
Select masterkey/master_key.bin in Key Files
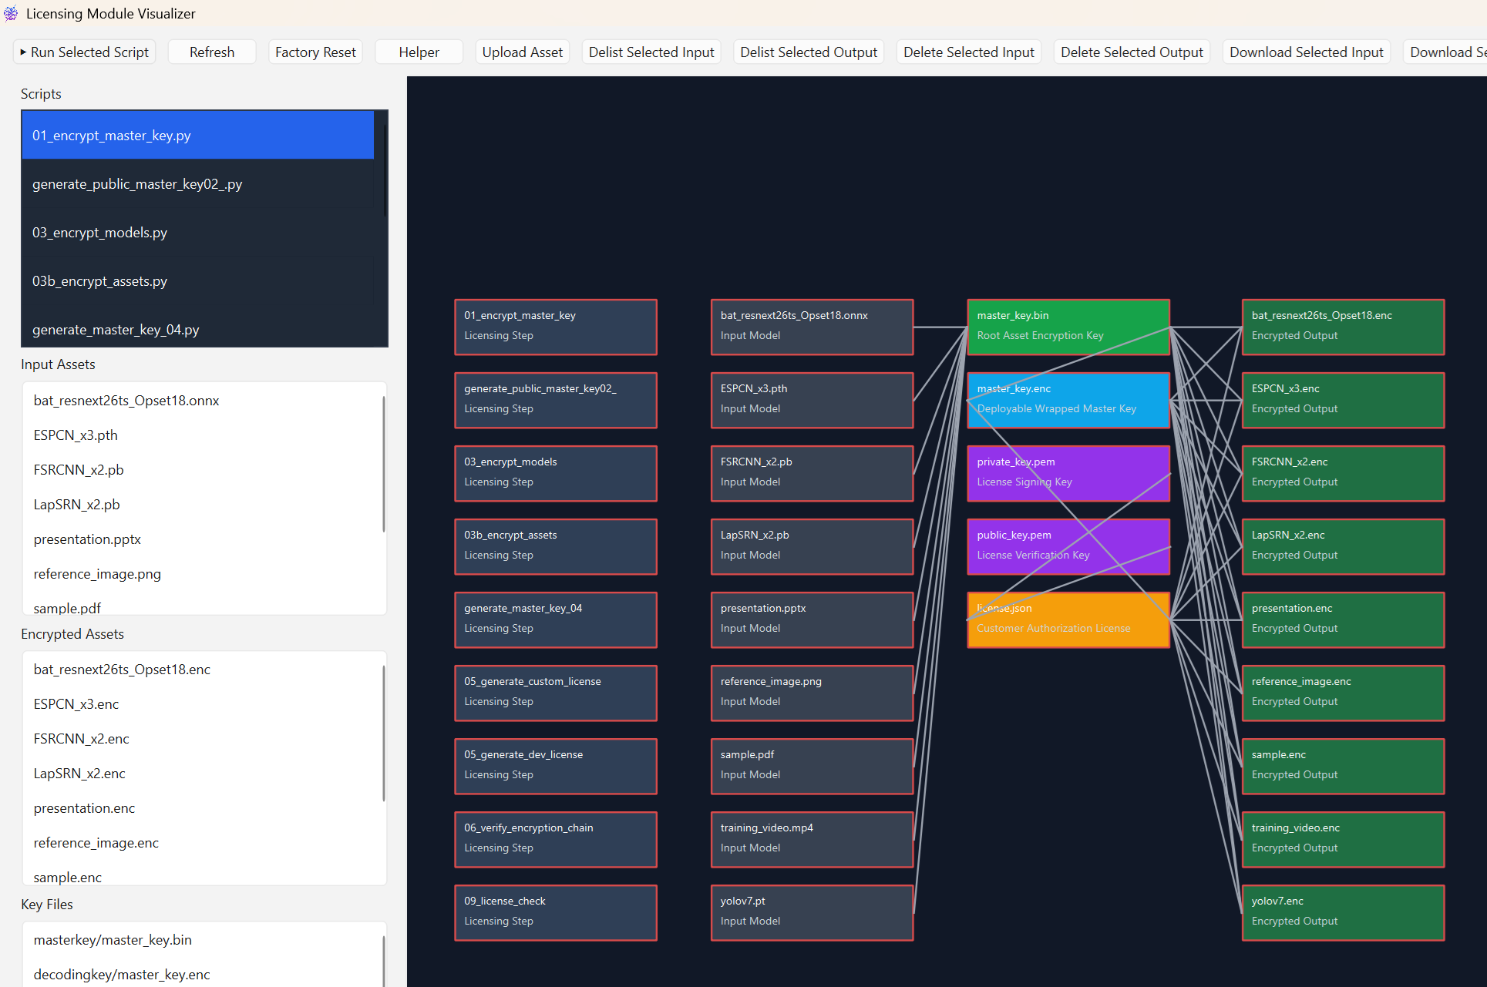point(202,939)
